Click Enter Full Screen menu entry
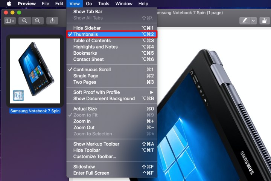This screenshot has width=271, height=181. 112,173
